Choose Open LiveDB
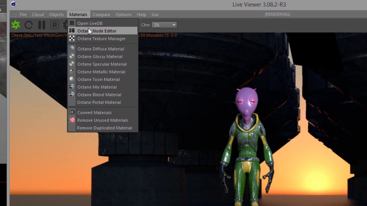This screenshot has height=206, width=367. 103,23
